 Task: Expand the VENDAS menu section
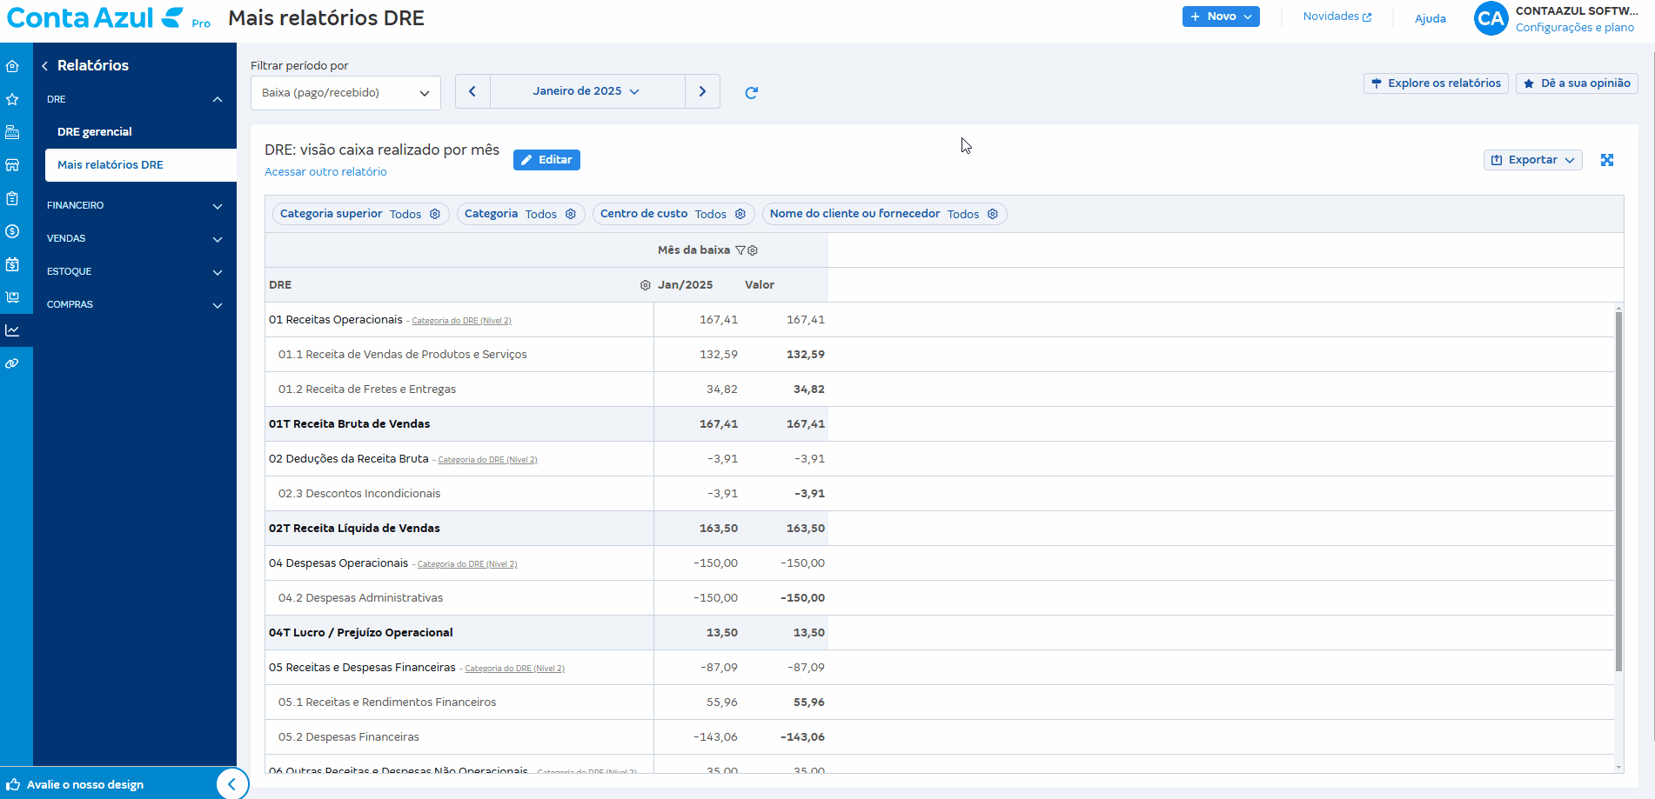coord(135,238)
